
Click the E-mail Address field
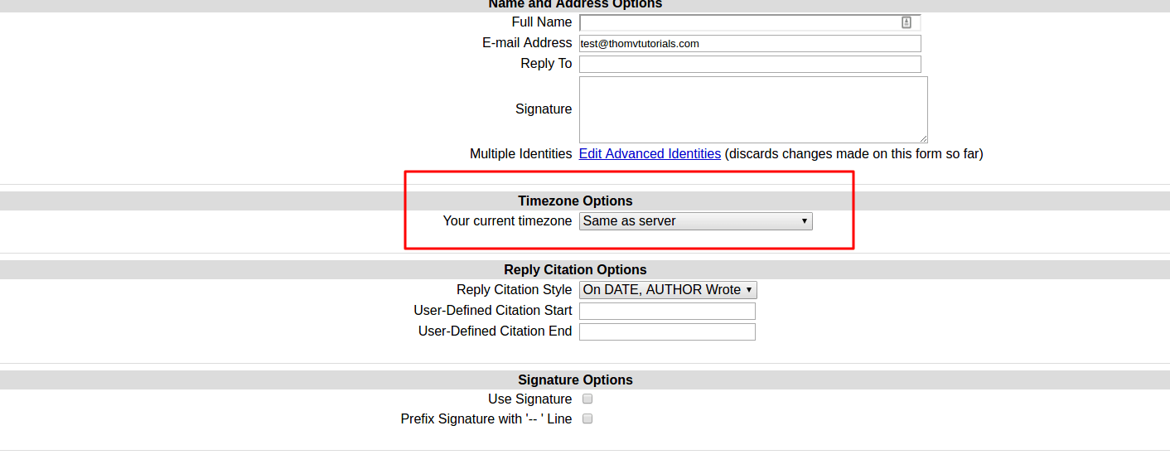pos(750,43)
